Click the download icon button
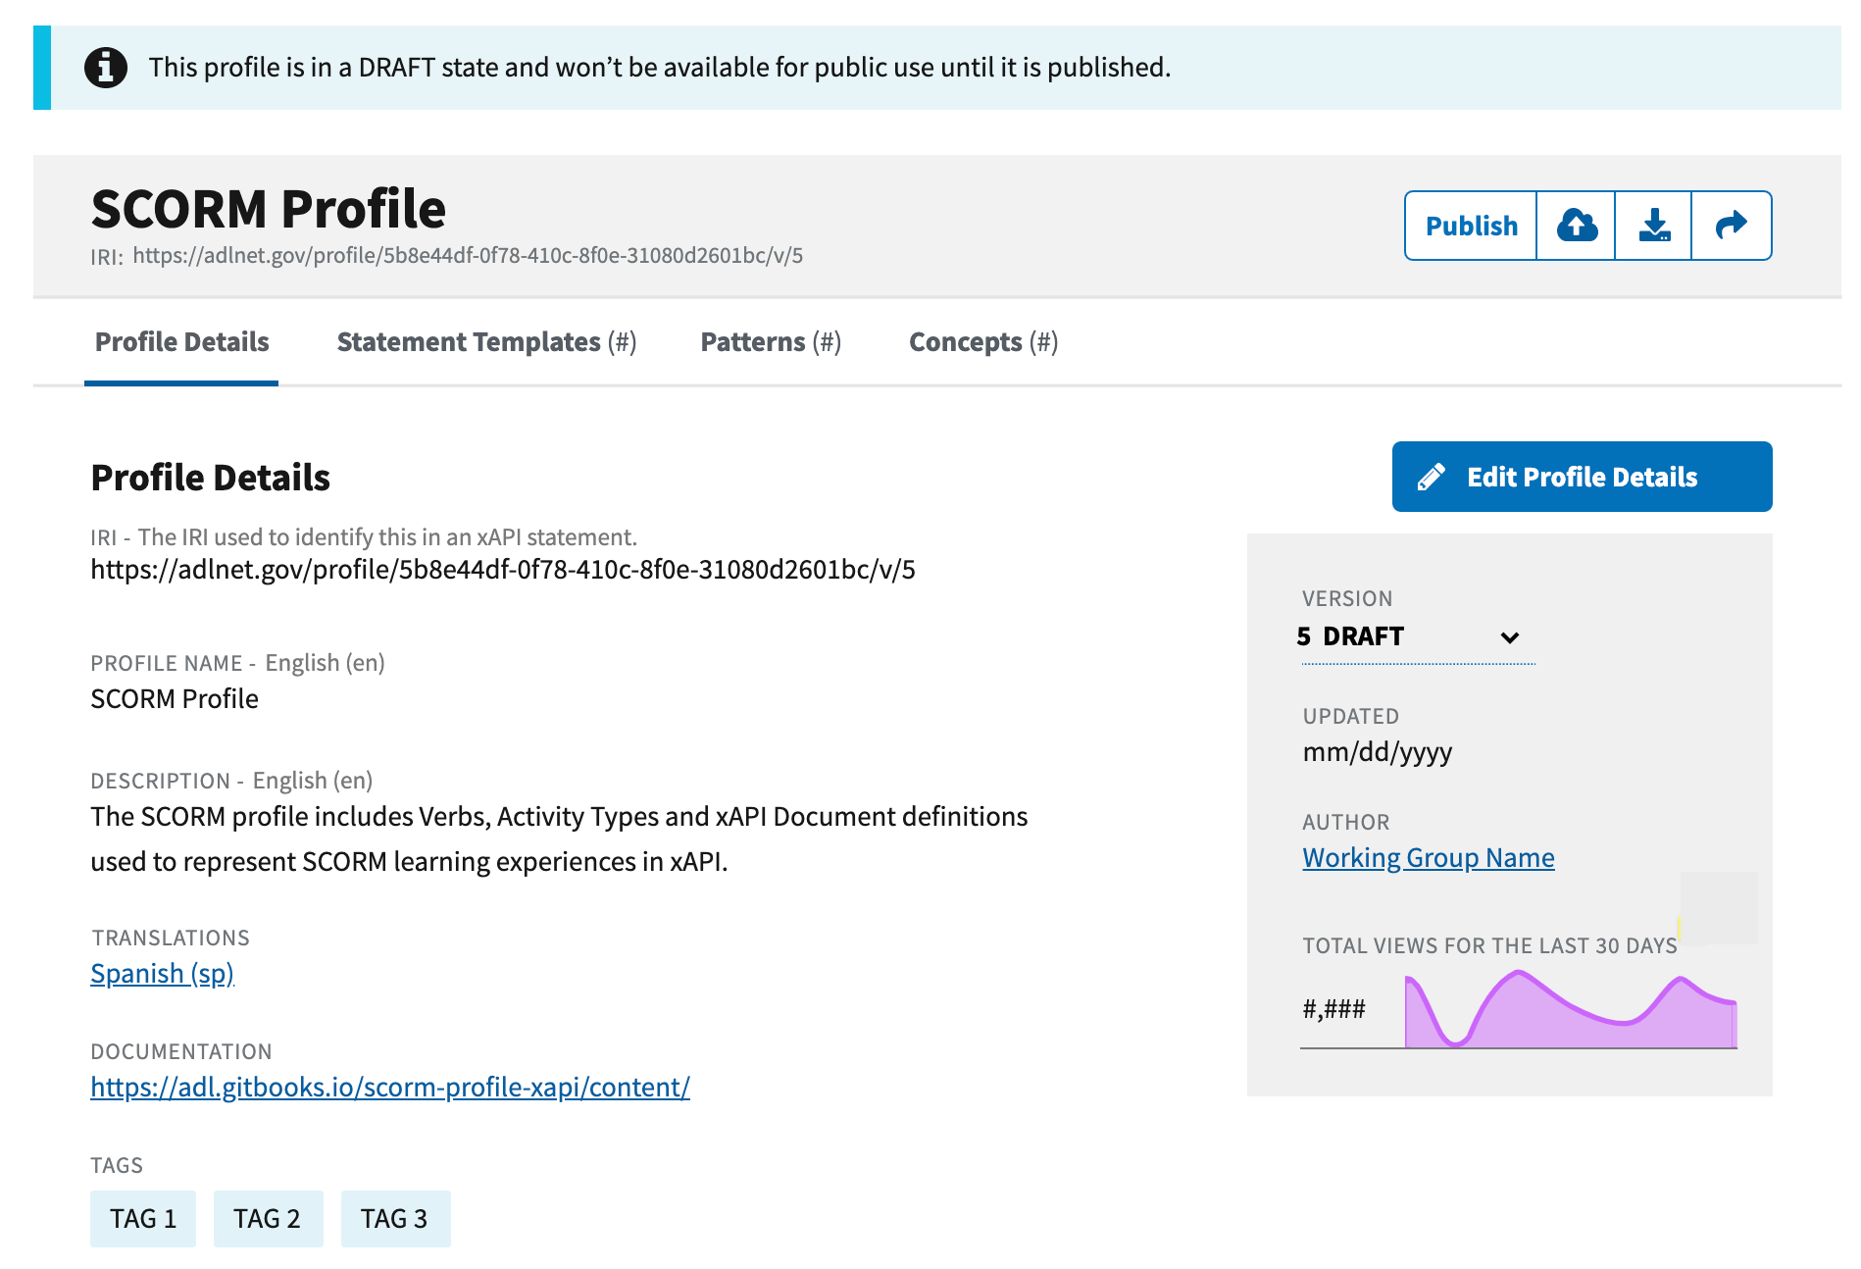1861x1269 pixels. pyautogui.click(x=1654, y=226)
